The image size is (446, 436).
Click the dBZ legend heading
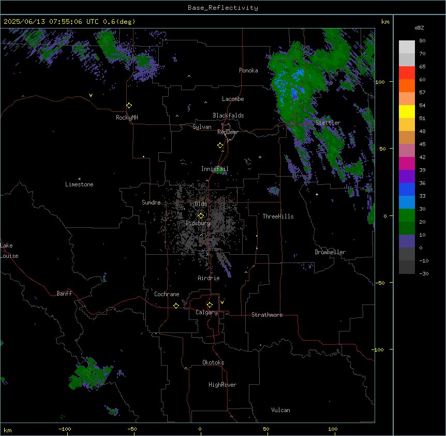tap(419, 27)
